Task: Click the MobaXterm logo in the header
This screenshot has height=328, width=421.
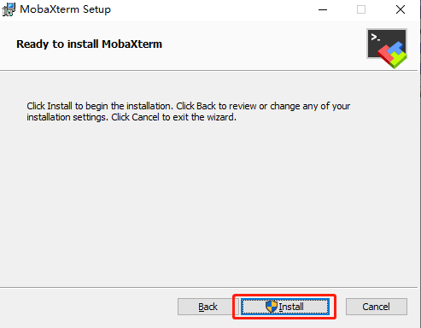Action: coord(387,49)
